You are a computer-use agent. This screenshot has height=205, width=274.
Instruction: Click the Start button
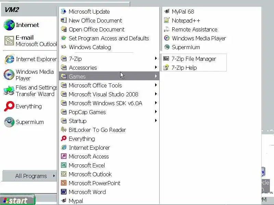pos(17,201)
